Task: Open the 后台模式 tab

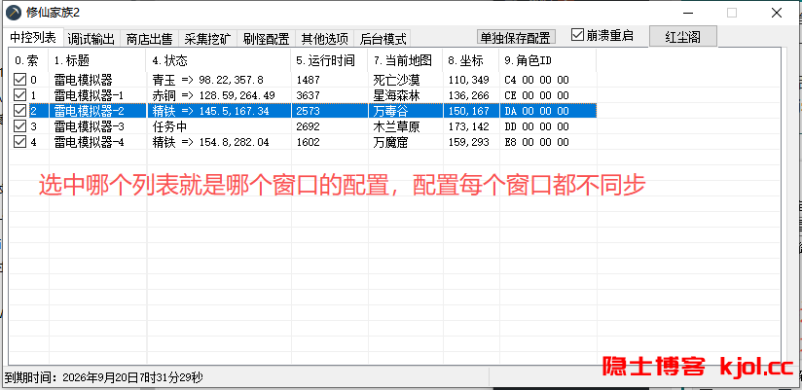Action: [x=383, y=38]
